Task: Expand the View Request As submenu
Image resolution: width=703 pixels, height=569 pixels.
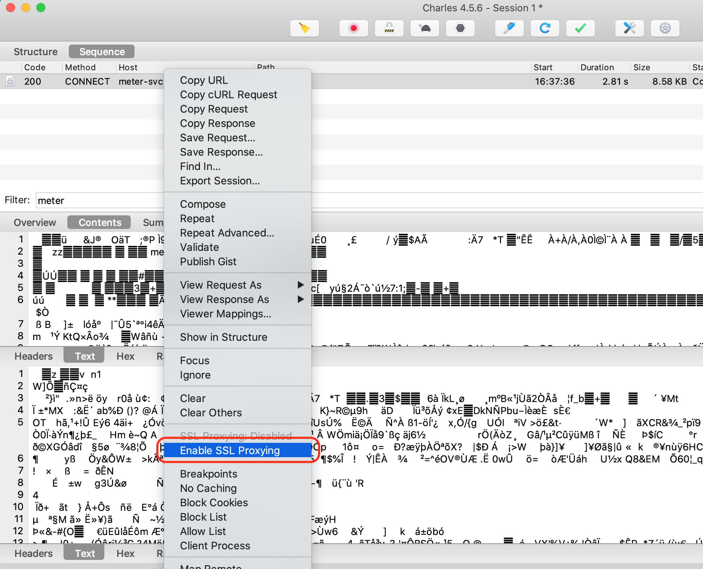Action: point(221,285)
